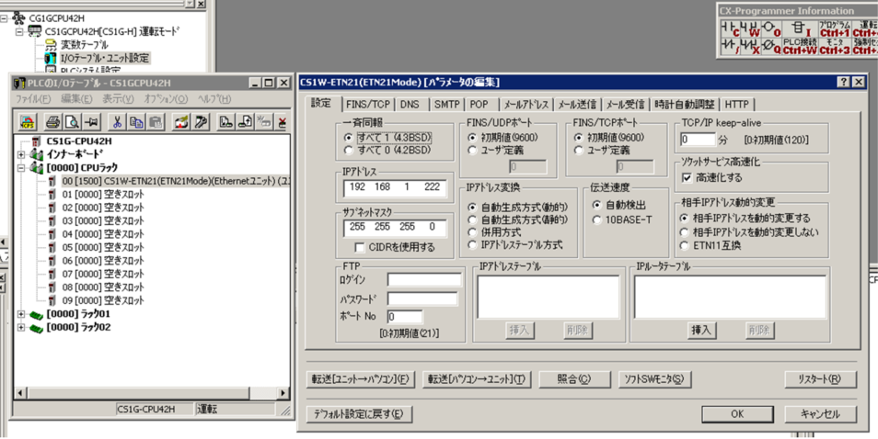
Task: Expand [0000] ラック01 node
Action: click(21, 314)
